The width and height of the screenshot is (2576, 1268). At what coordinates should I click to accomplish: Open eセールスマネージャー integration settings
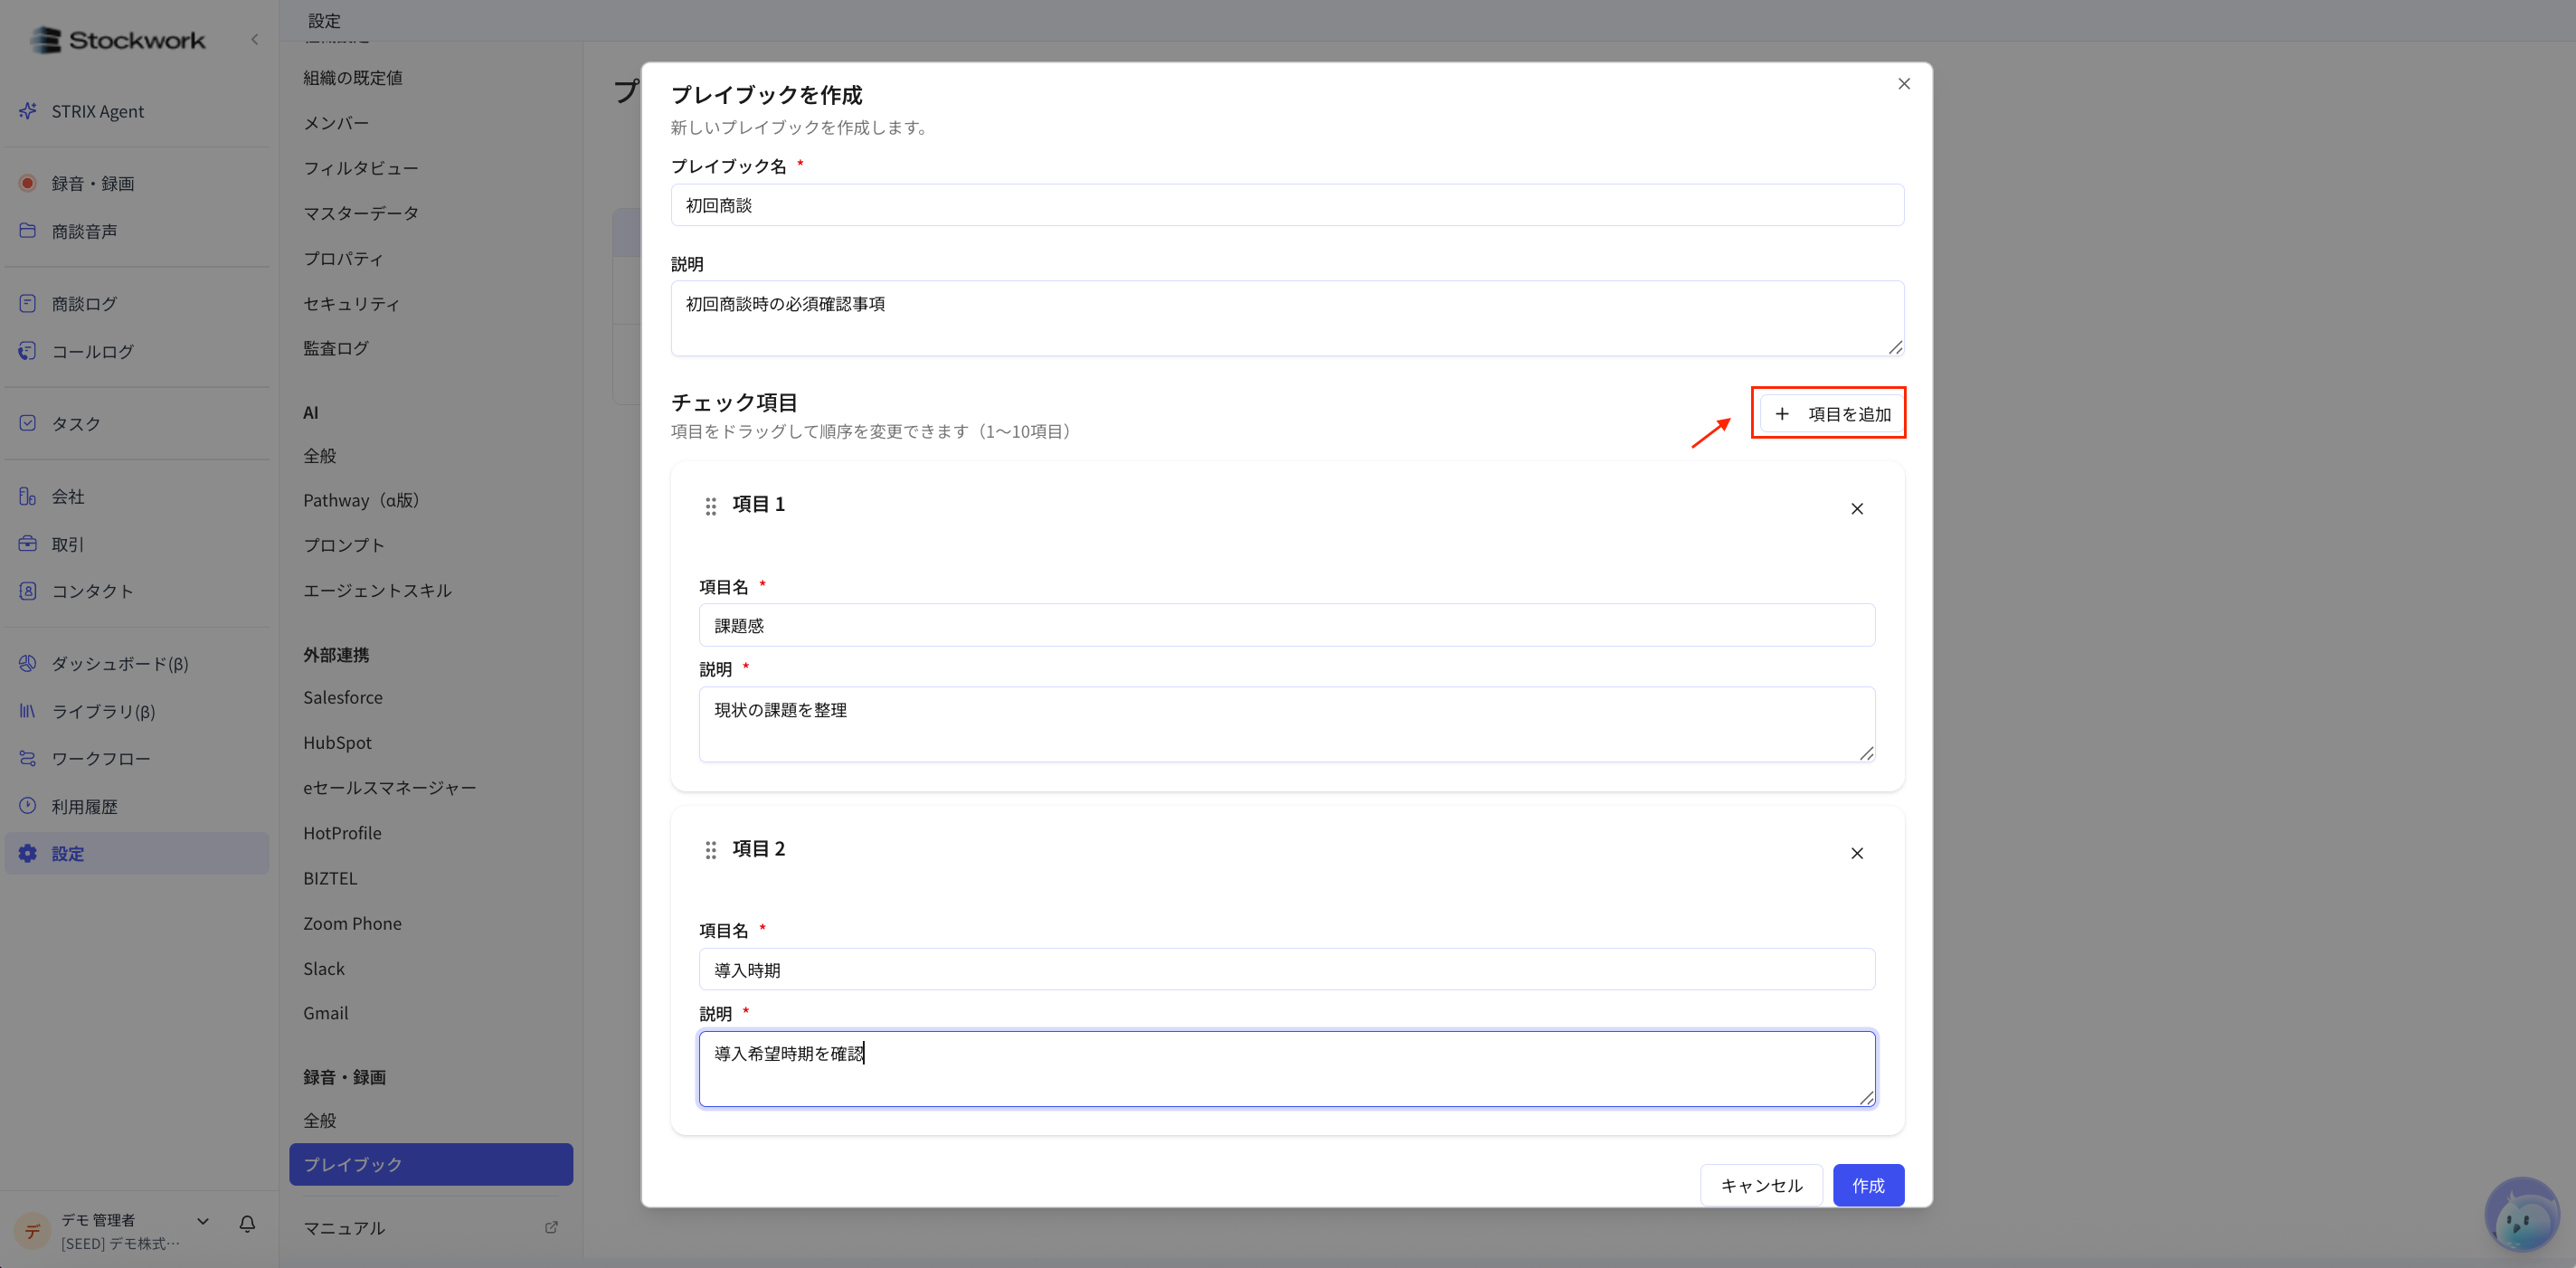pos(389,787)
